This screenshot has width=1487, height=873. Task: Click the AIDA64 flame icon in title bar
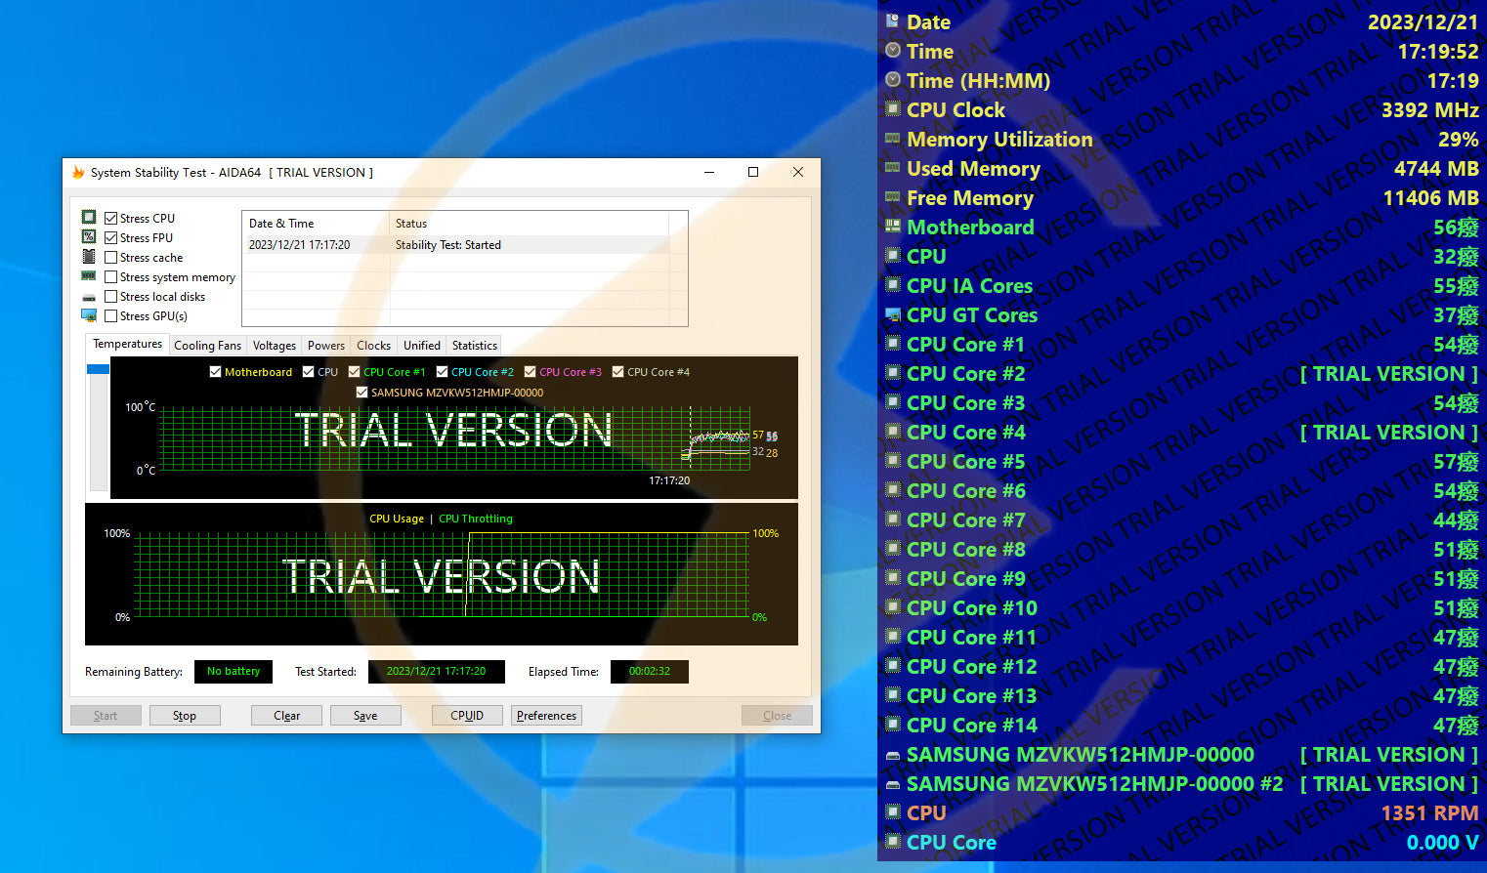(78, 173)
